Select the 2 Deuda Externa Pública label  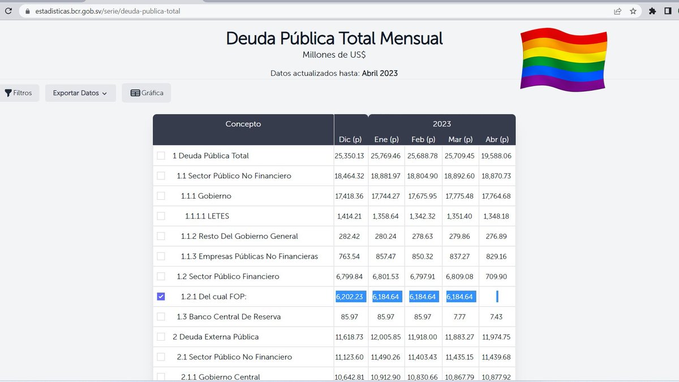[216, 337]
